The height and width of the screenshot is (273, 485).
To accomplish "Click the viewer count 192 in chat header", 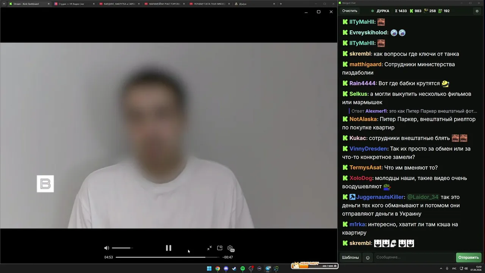I will 444,11.
